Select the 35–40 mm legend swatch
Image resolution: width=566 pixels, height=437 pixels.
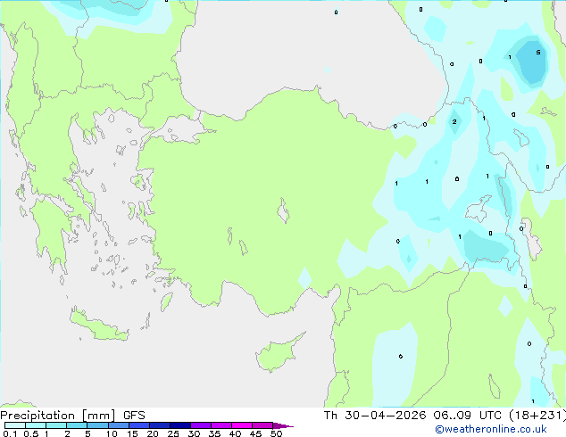click(x=221, y=425)
